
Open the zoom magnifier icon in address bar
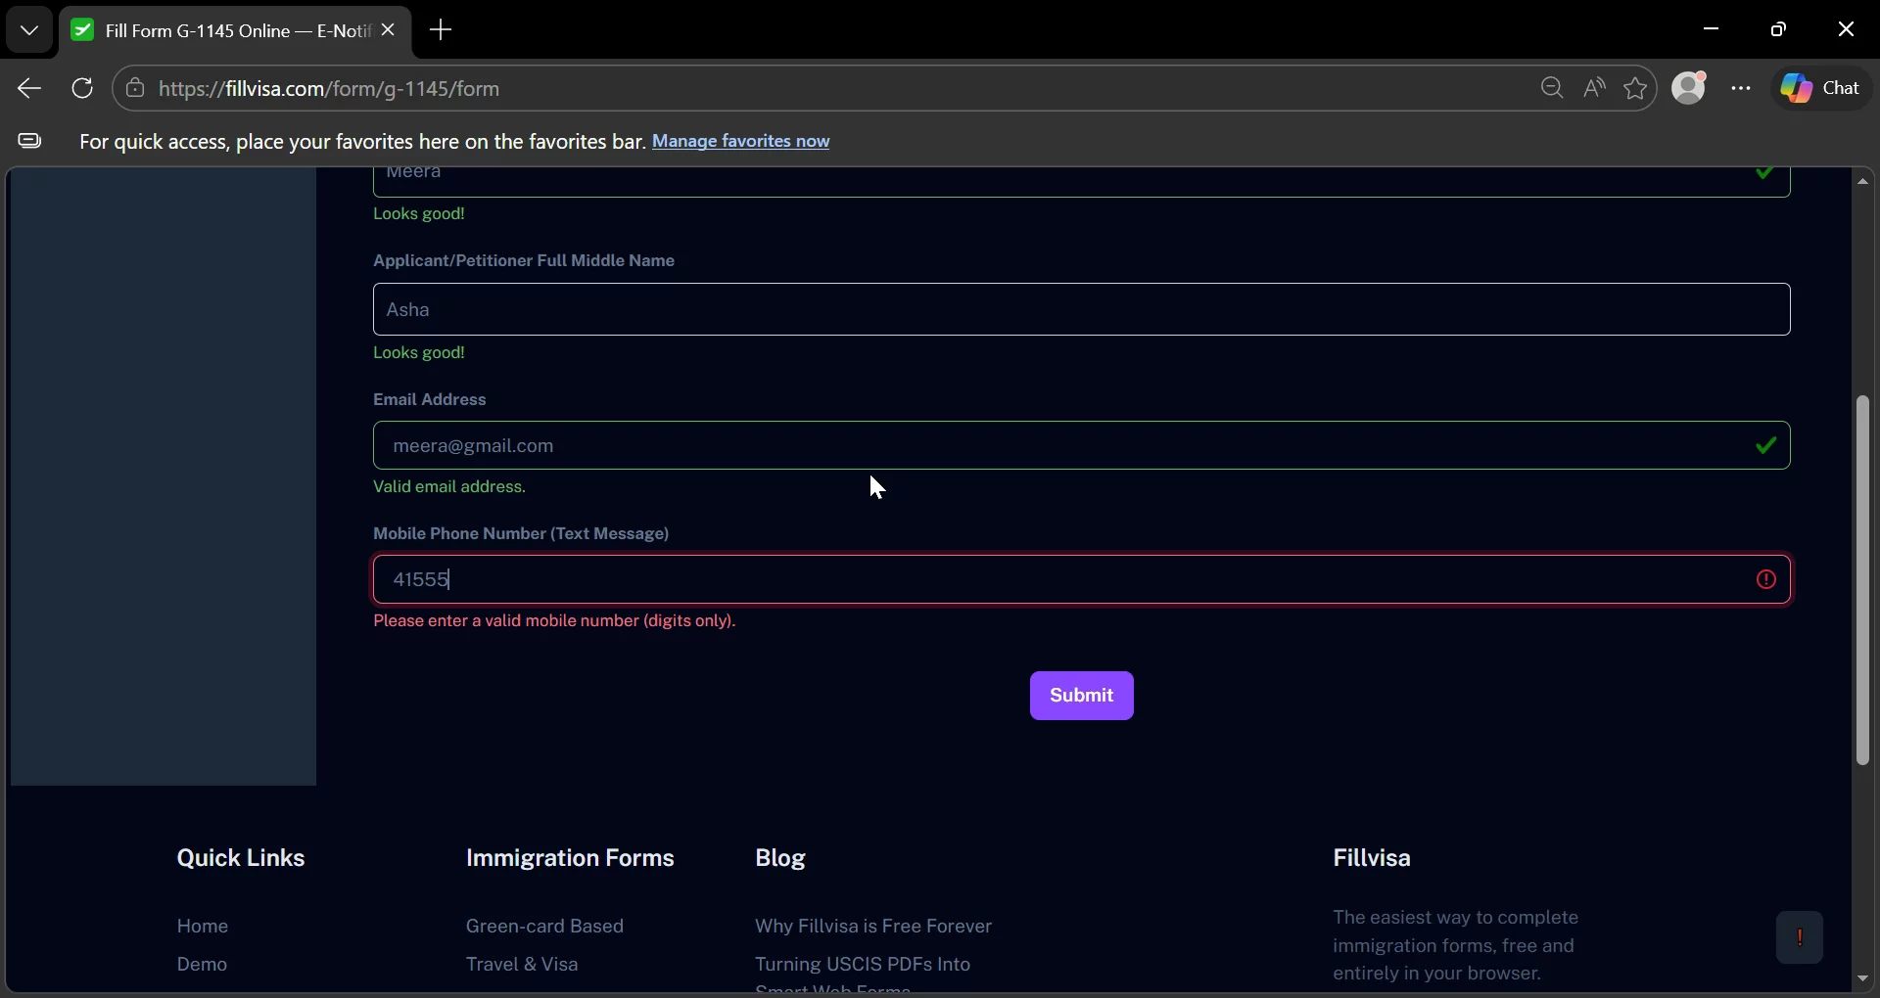[1552, 89]
